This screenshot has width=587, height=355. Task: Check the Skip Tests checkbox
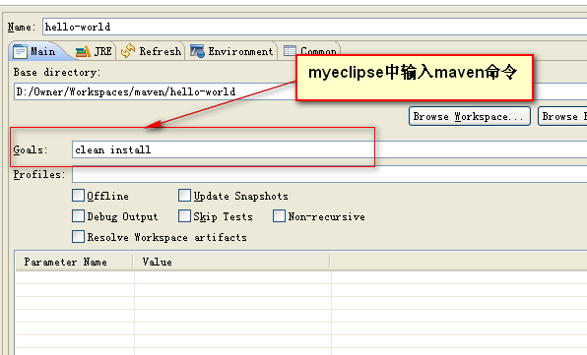coord(184,216)
